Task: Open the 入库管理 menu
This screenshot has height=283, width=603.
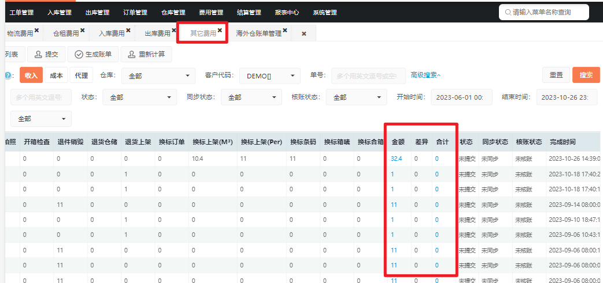Action: (60, 13)
